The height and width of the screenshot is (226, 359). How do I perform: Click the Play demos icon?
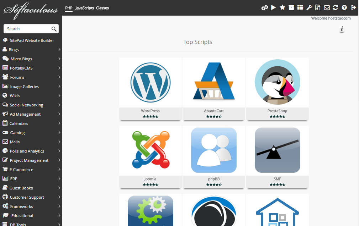tap(273, 7)
